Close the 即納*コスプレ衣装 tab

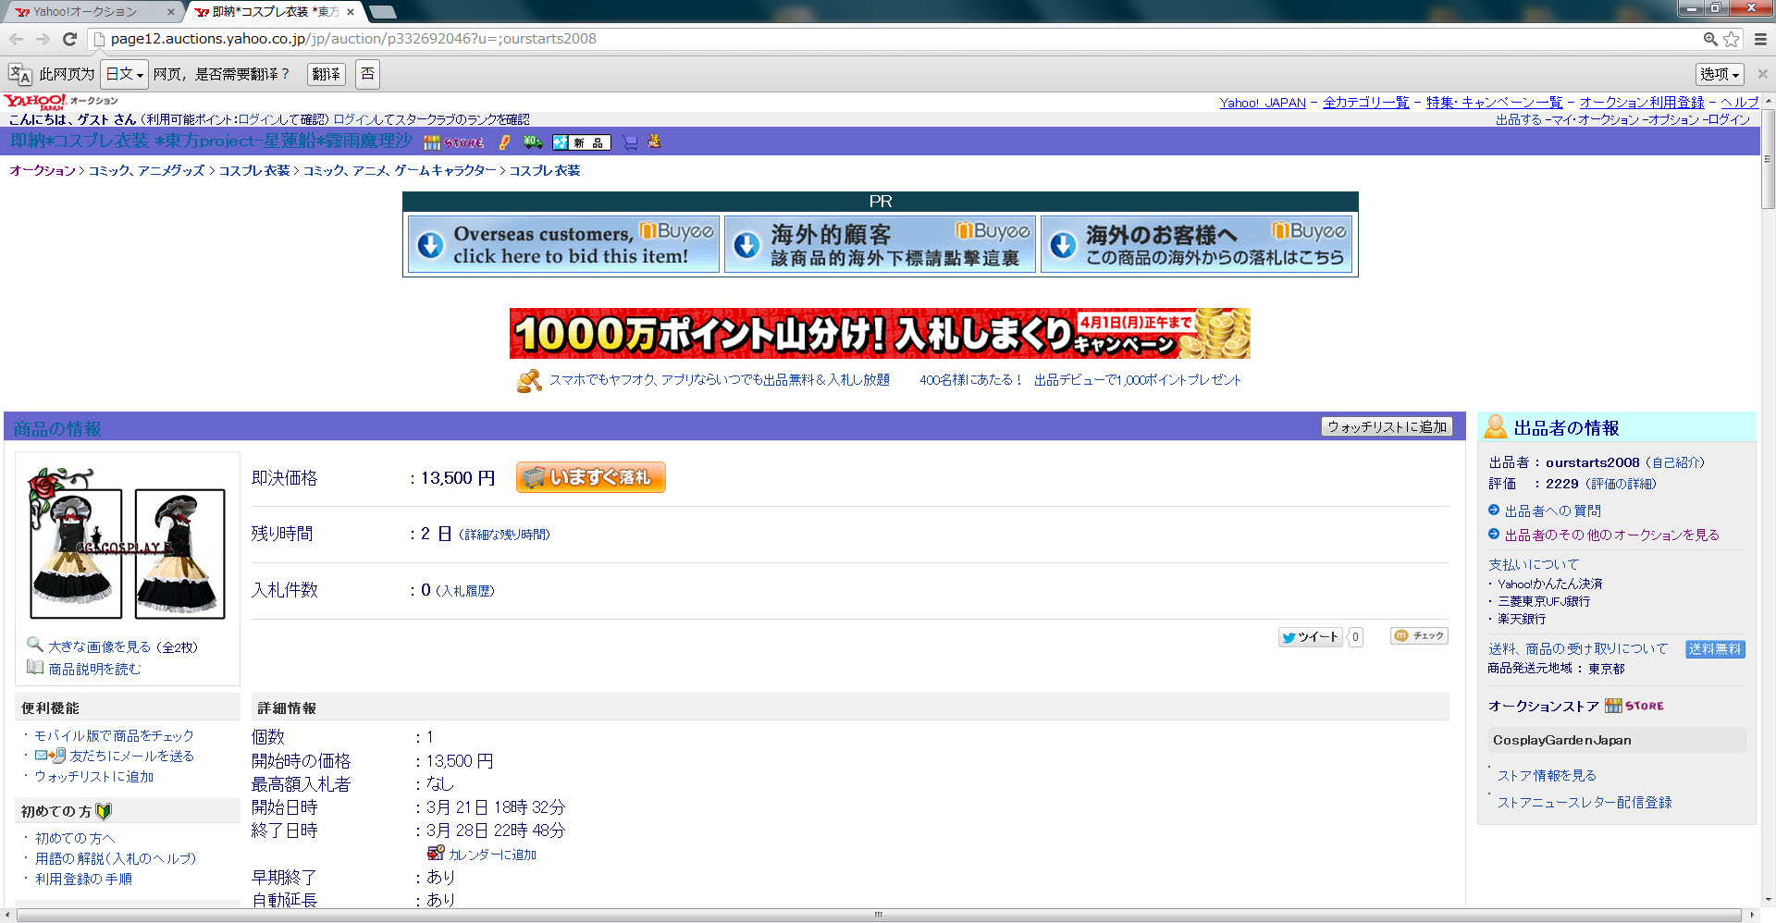[x=351, y=12]
